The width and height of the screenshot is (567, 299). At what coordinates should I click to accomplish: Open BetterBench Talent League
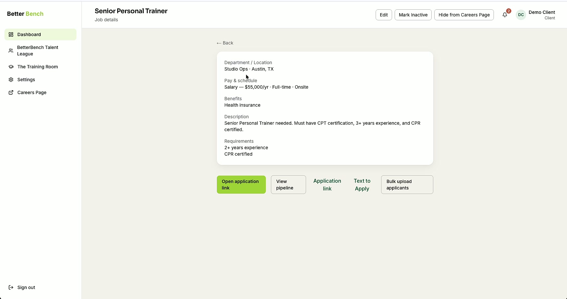(x=41, y=51)
